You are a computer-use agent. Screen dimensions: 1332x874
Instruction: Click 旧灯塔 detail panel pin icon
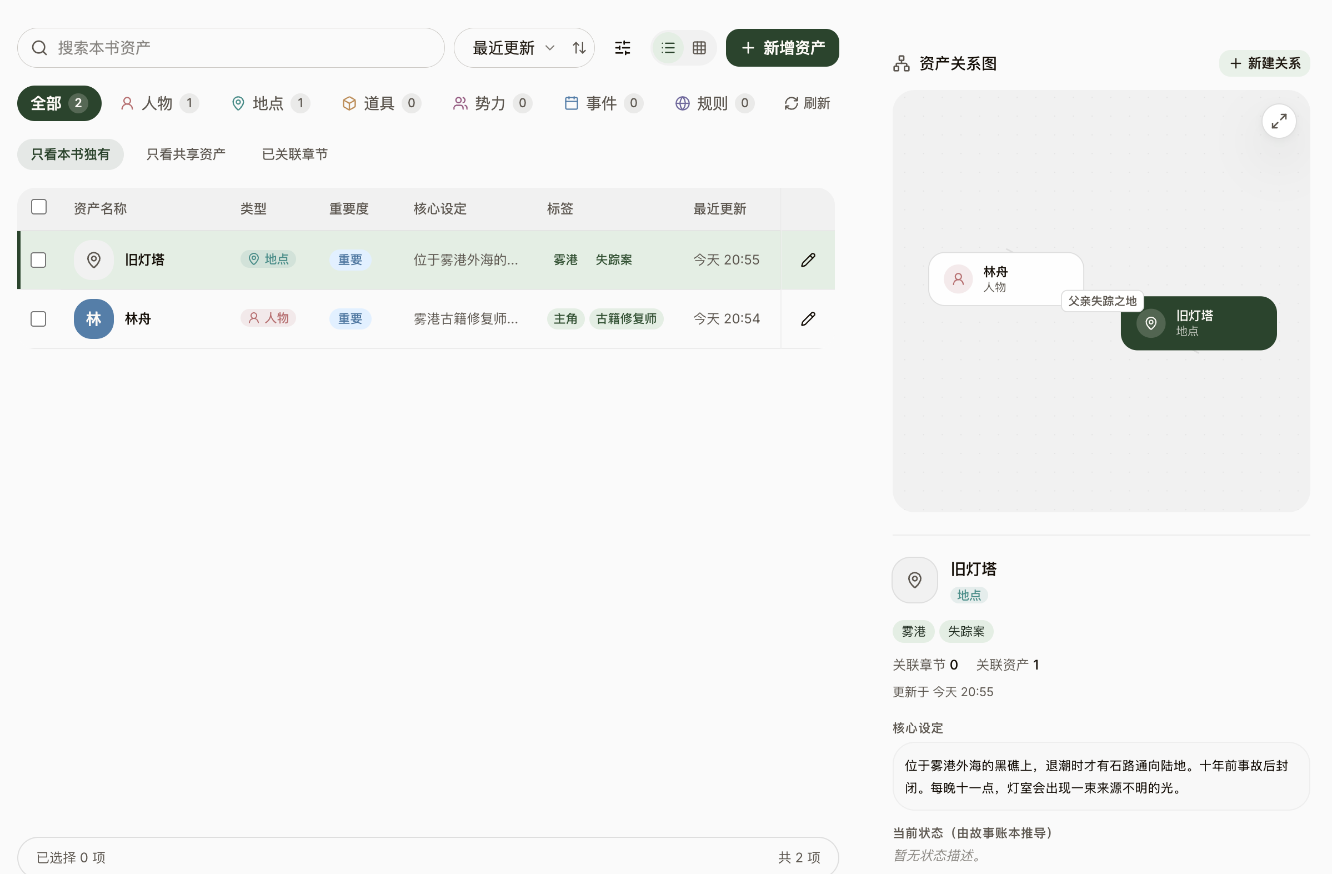[x=914, y=580]
